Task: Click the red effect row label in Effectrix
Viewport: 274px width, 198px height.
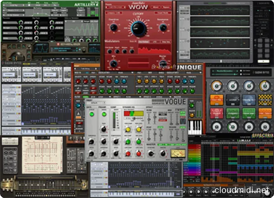Action: [194, 146]
